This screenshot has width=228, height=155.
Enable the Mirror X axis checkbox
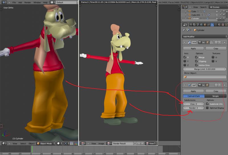185,57
